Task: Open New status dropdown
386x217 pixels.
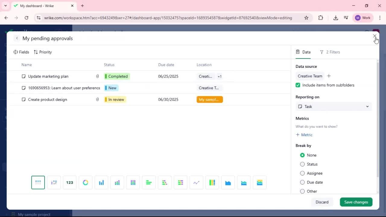Action: (x=111, y=88)
